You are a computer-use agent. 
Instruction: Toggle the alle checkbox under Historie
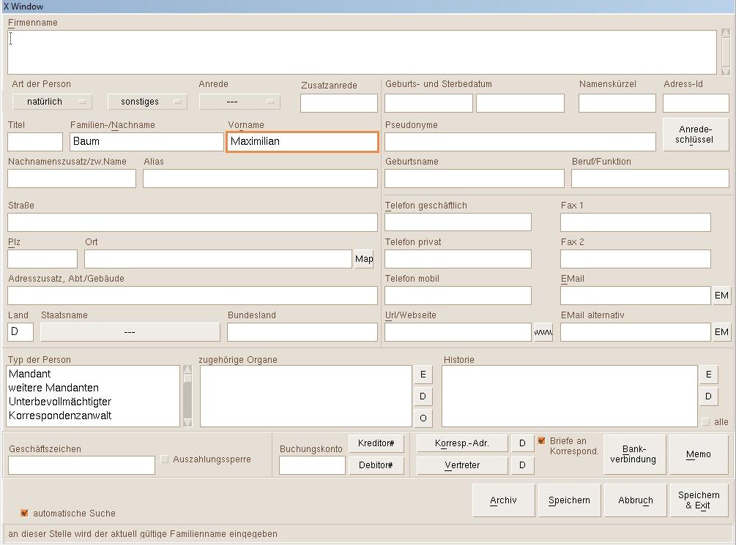705,421
